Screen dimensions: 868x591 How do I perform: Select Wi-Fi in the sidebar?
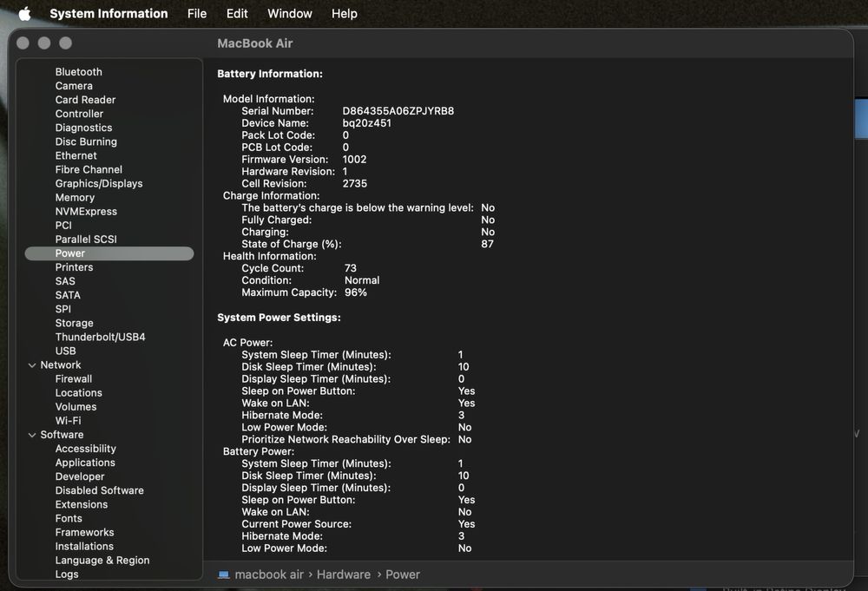(x=68, y=421)
